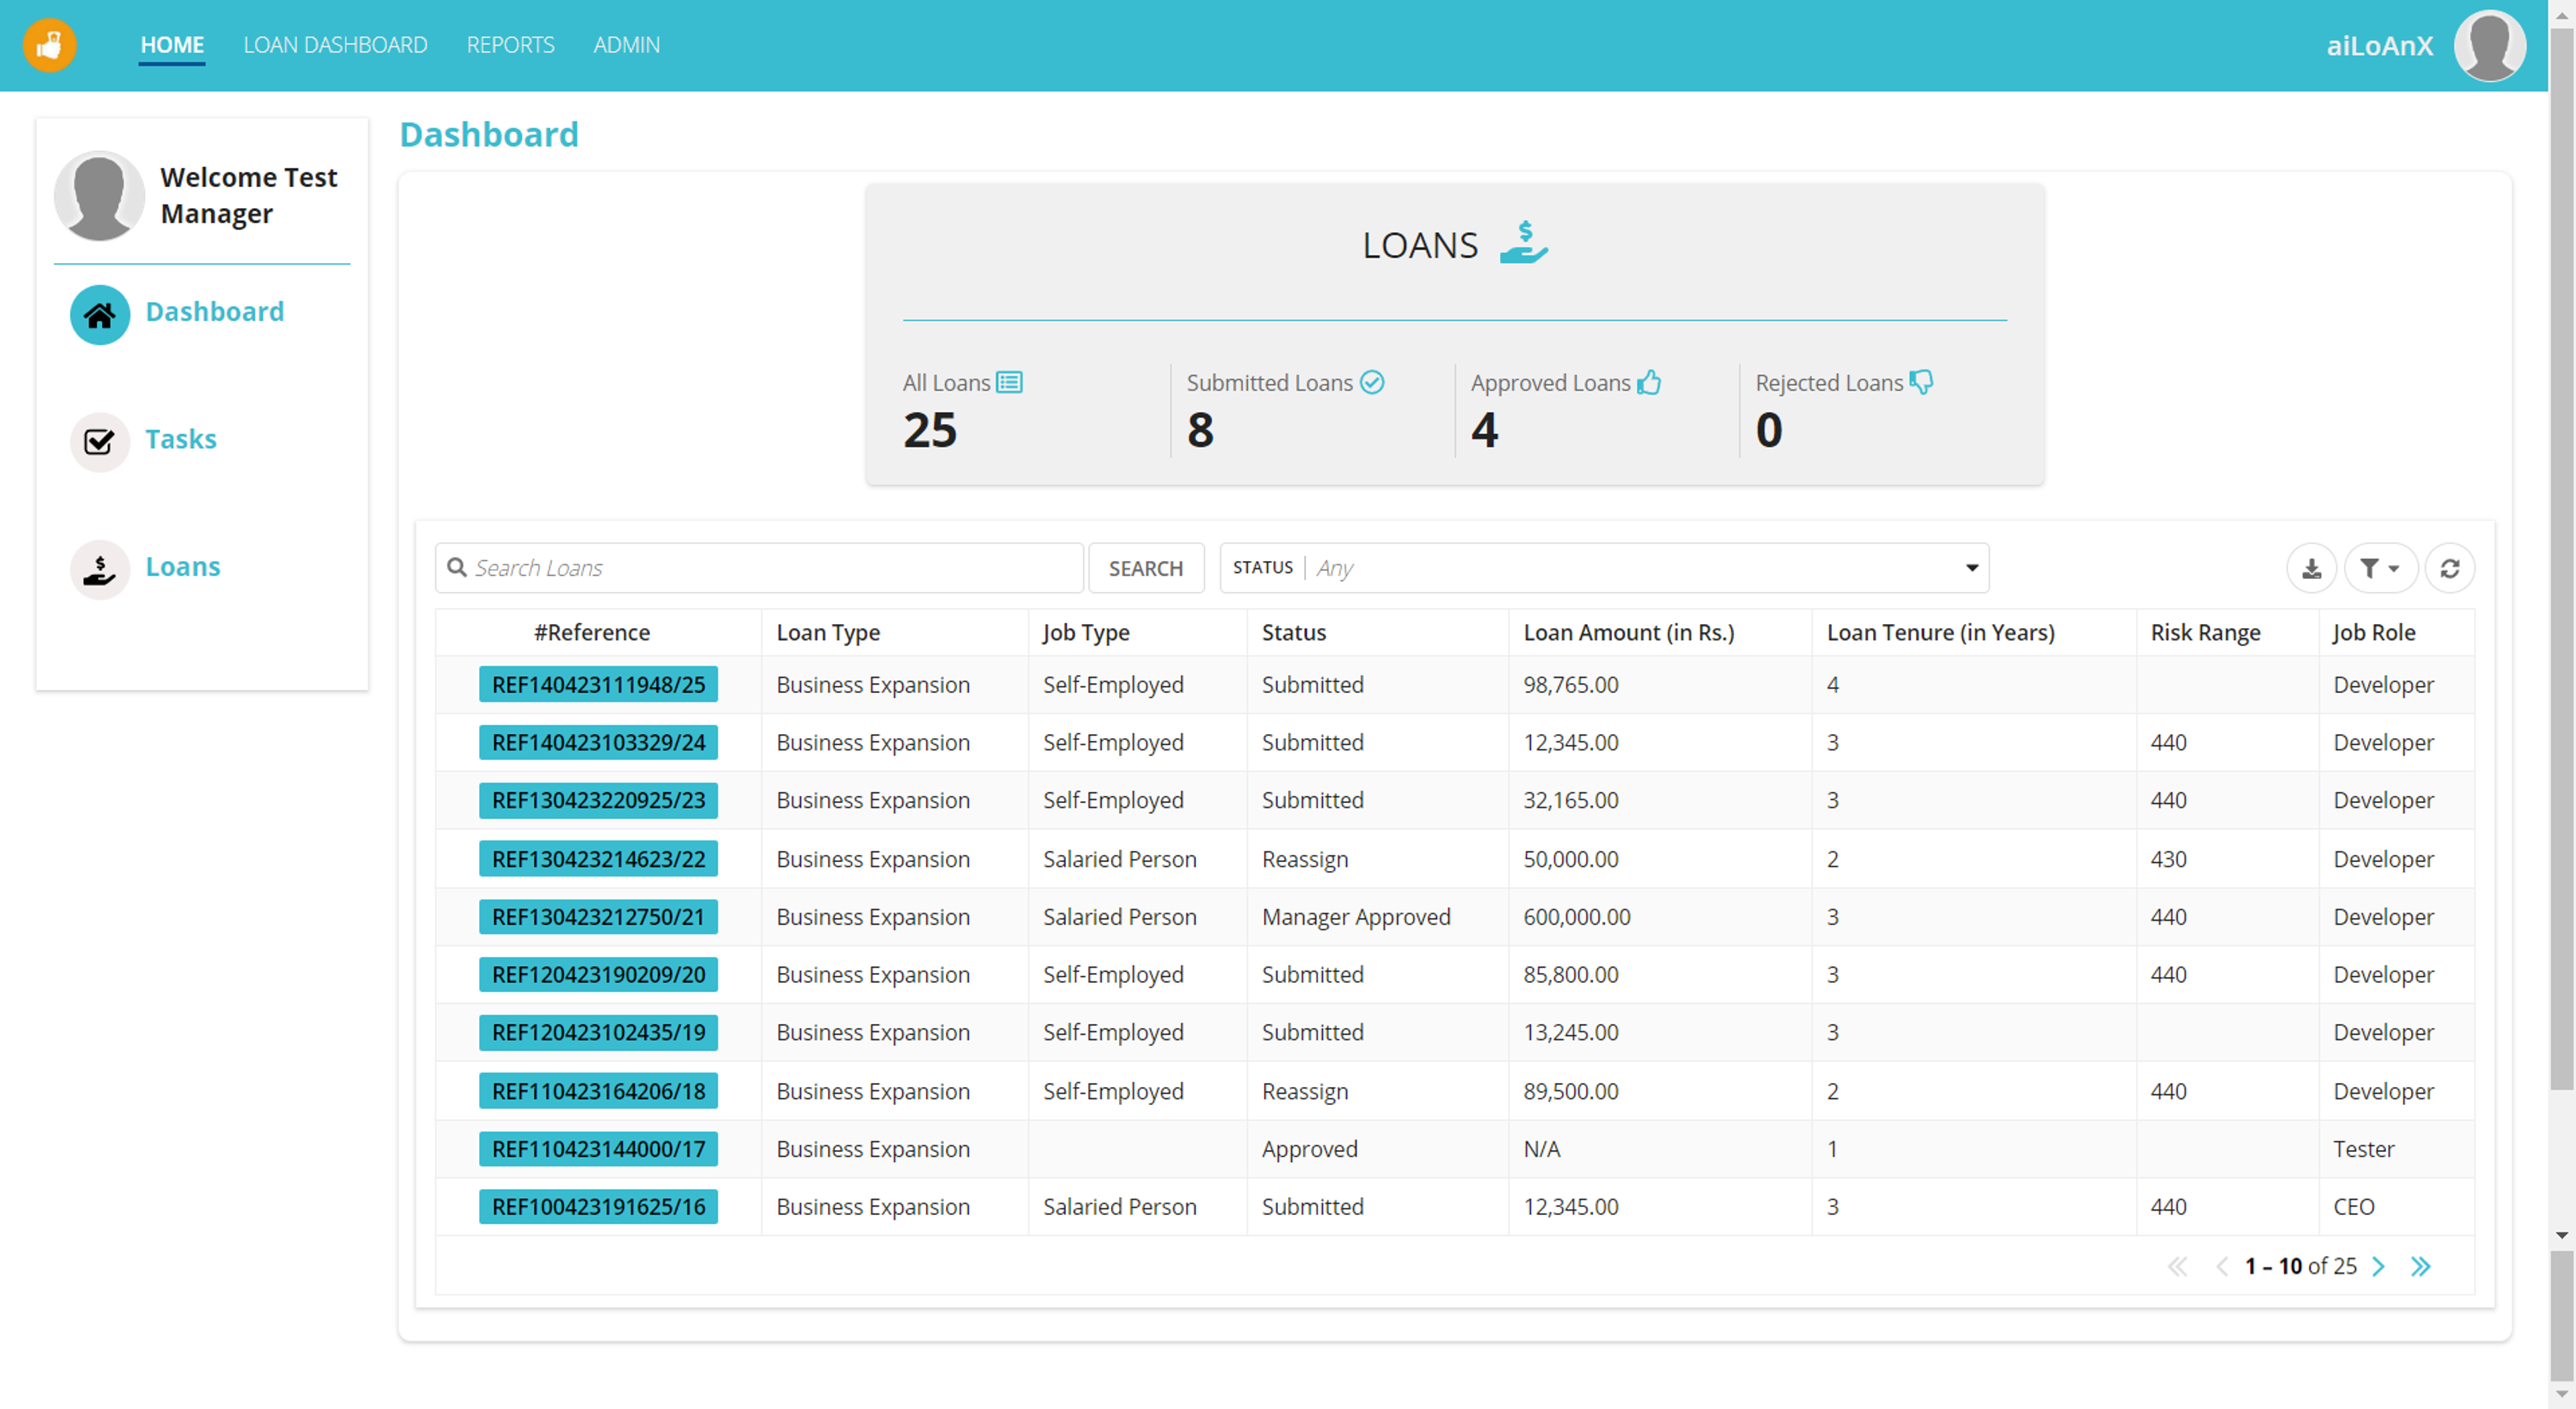Click the Approved Loans thumbs-up icon
The image size is (2576, 1409).
pos(1650,382)
